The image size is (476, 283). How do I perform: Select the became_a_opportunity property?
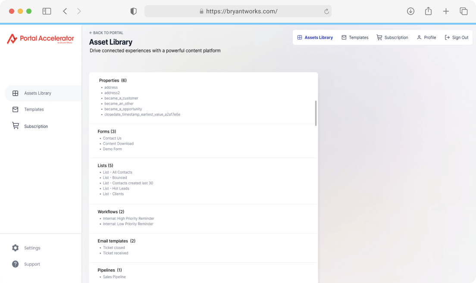coord(123,109)
